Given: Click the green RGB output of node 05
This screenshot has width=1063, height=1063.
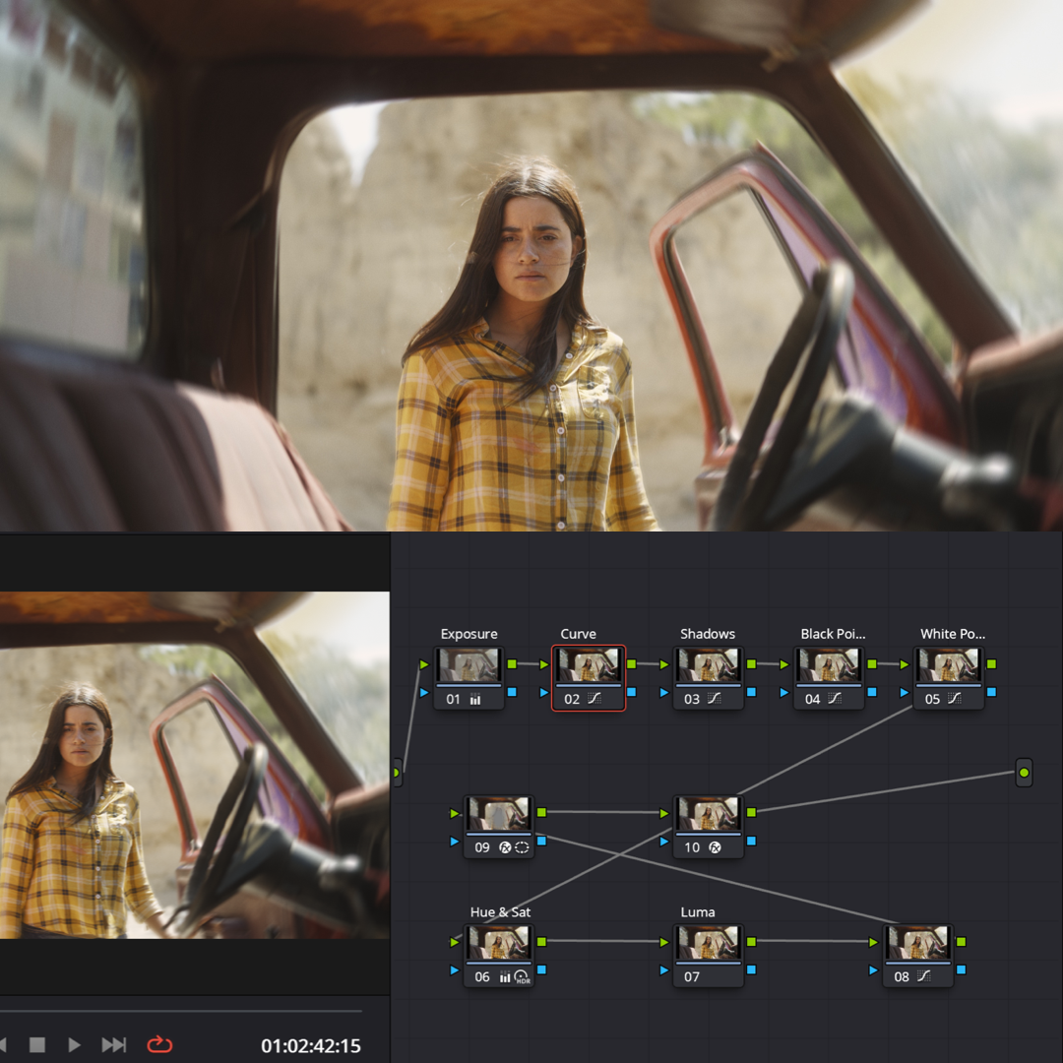Looking at the screenshot, I should pyautogui.click(x=991, y=663).
